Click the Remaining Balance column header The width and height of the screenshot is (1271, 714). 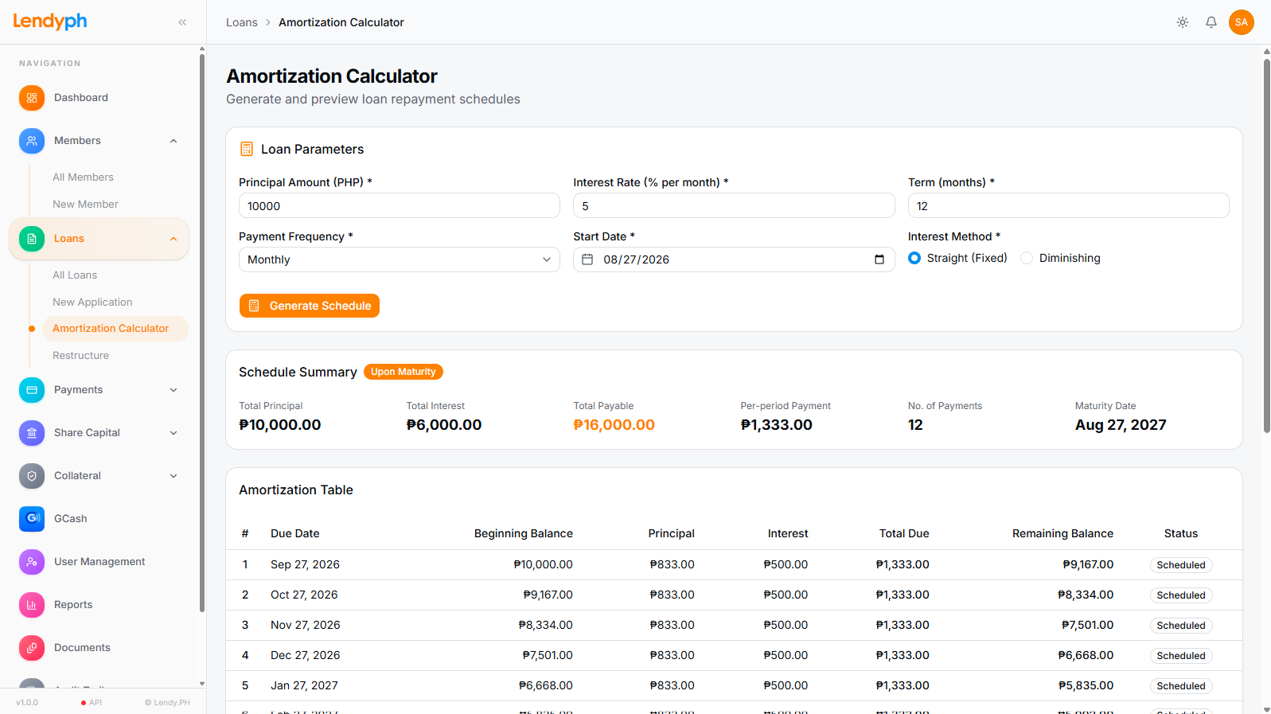(x=1062, y=533)
